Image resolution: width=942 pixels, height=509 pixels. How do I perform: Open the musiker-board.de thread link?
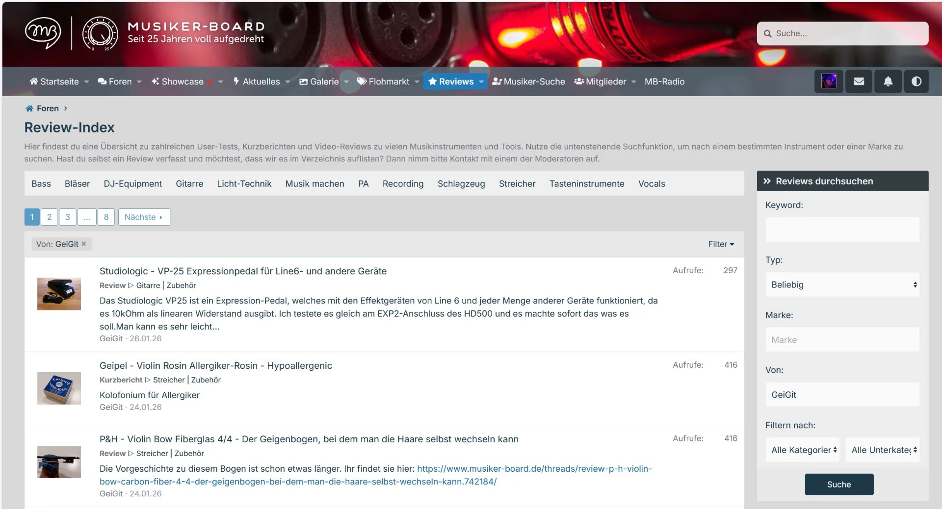pos(376,475)
